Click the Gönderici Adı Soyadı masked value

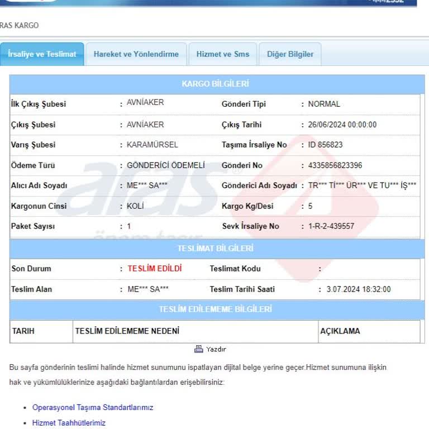362,185
